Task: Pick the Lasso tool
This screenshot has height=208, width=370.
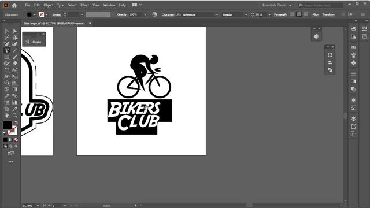Action: pyautogui.click(x=15, y=38)
